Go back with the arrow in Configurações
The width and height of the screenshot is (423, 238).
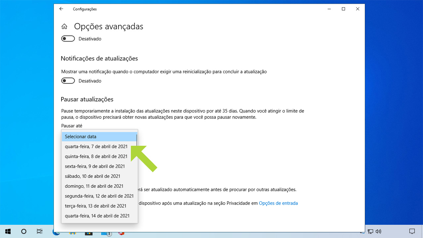click(x=61, y=9)
